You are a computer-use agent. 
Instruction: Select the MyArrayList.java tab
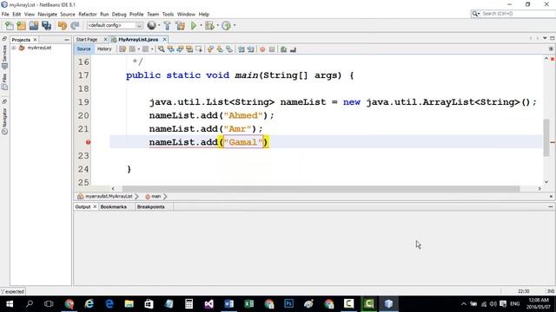pos(138,40)
